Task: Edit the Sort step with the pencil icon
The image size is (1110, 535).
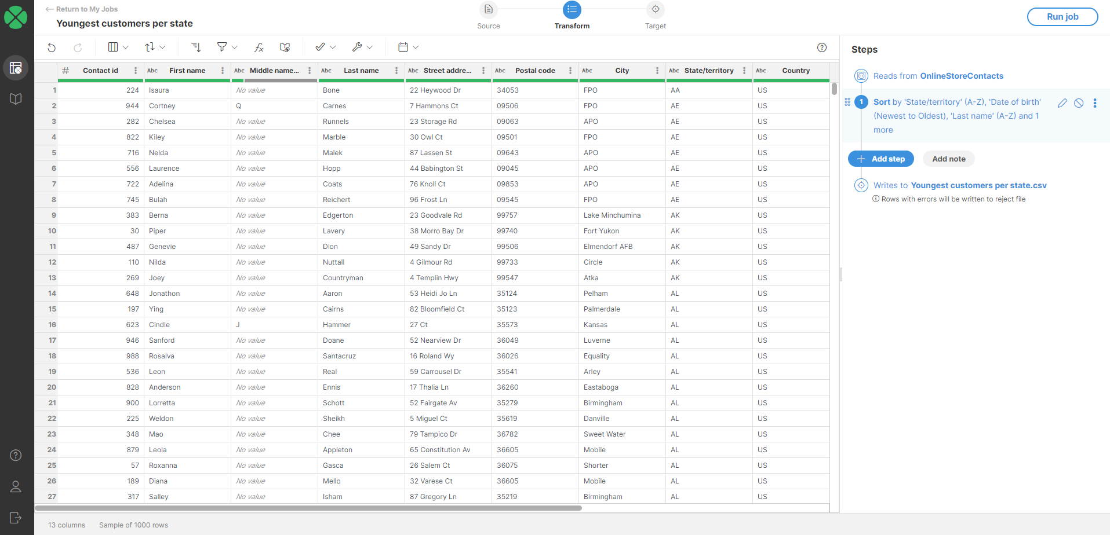Action: [1062, 102]
